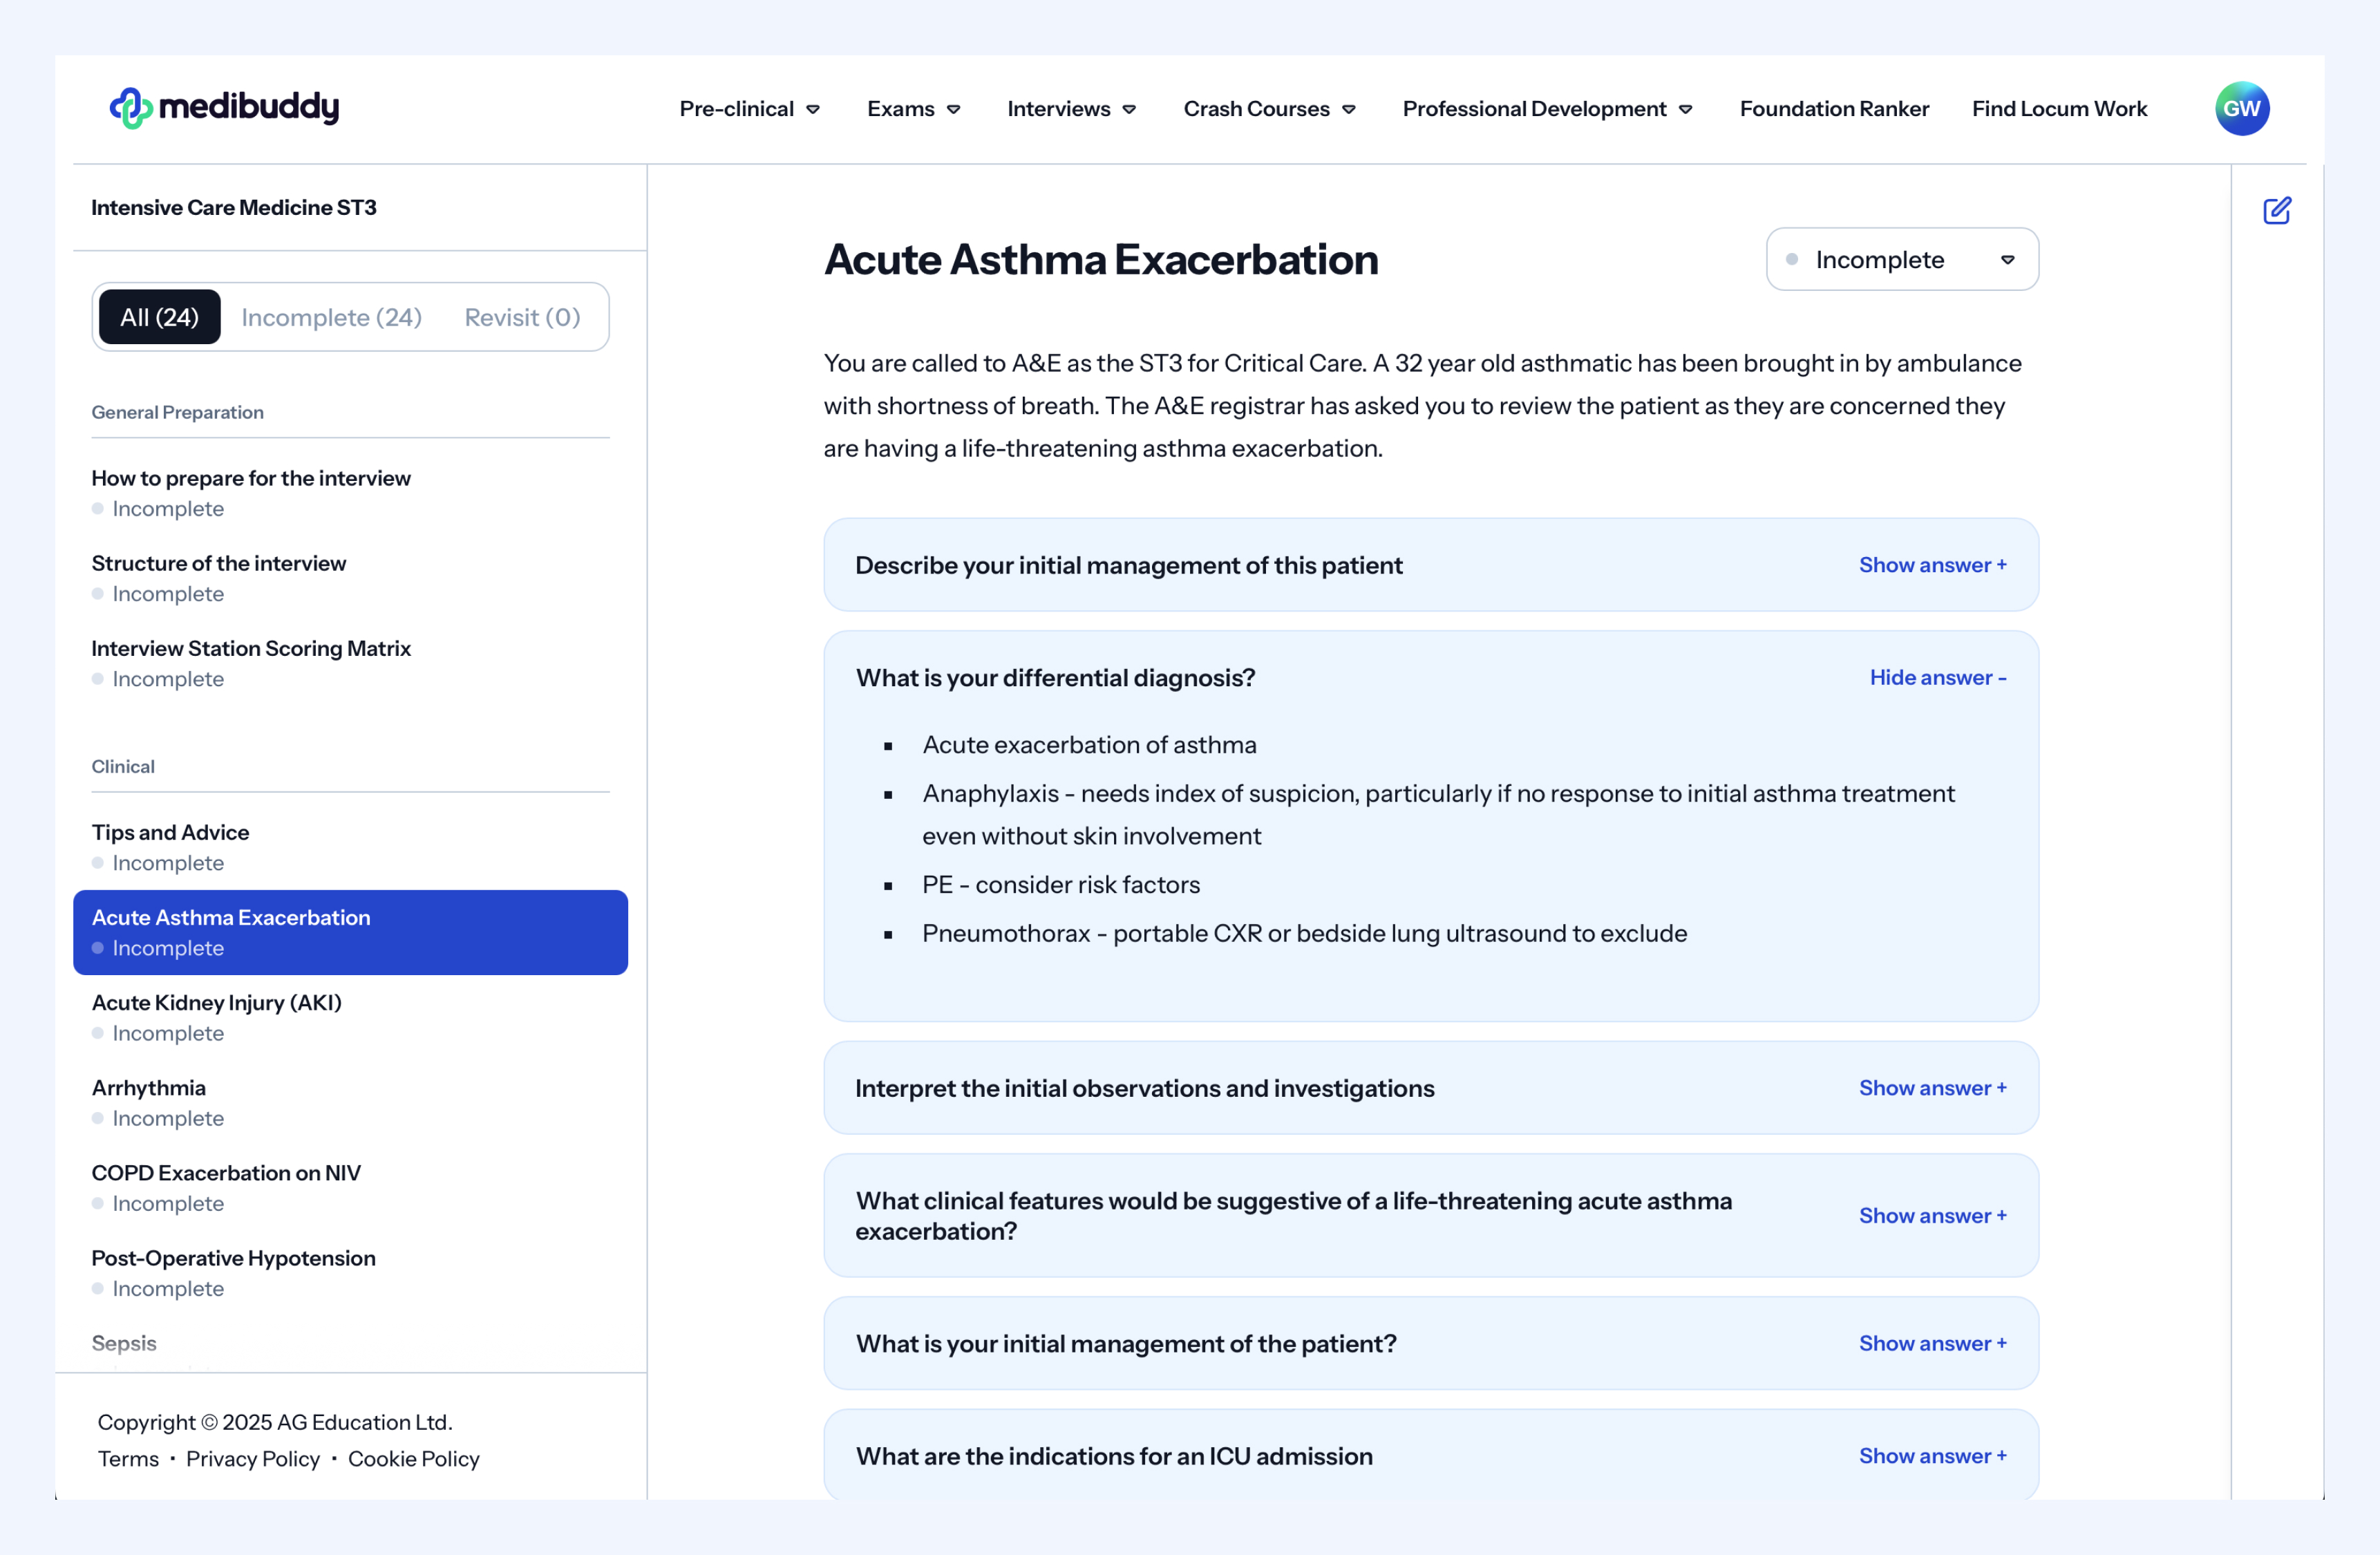2380x1555 pixels.
Task: Click the Pre-clinical dropdown arrow
Action: tap(813, 110)
